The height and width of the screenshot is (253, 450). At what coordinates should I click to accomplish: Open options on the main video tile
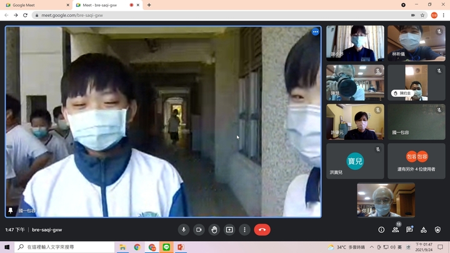316,32
